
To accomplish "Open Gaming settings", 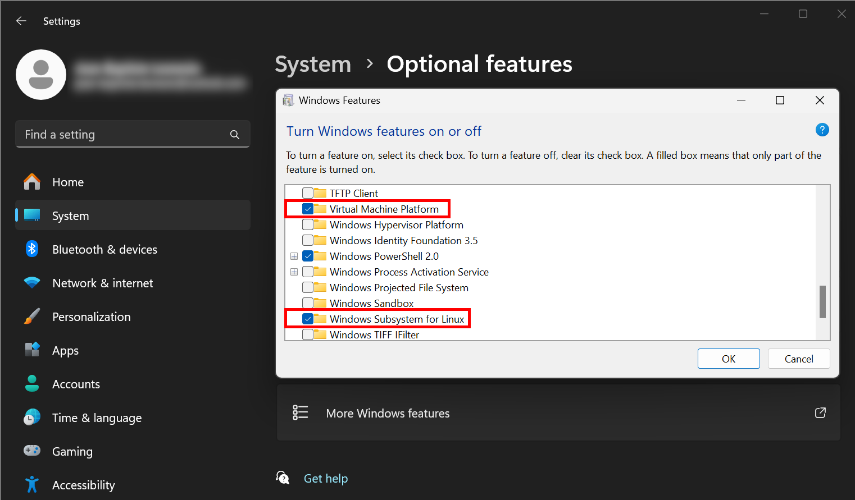I will 133,451.
